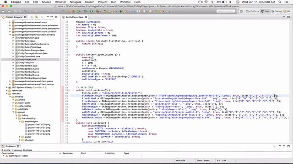Image resolution: width=293 pixels, height=164 pixels.
Task: Click the volume icon in menu bar
Action: click(x=230, y=2)
